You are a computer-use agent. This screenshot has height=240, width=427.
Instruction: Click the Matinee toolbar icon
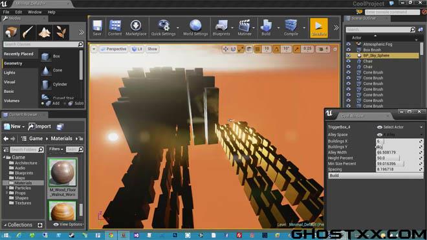[245, 28]
